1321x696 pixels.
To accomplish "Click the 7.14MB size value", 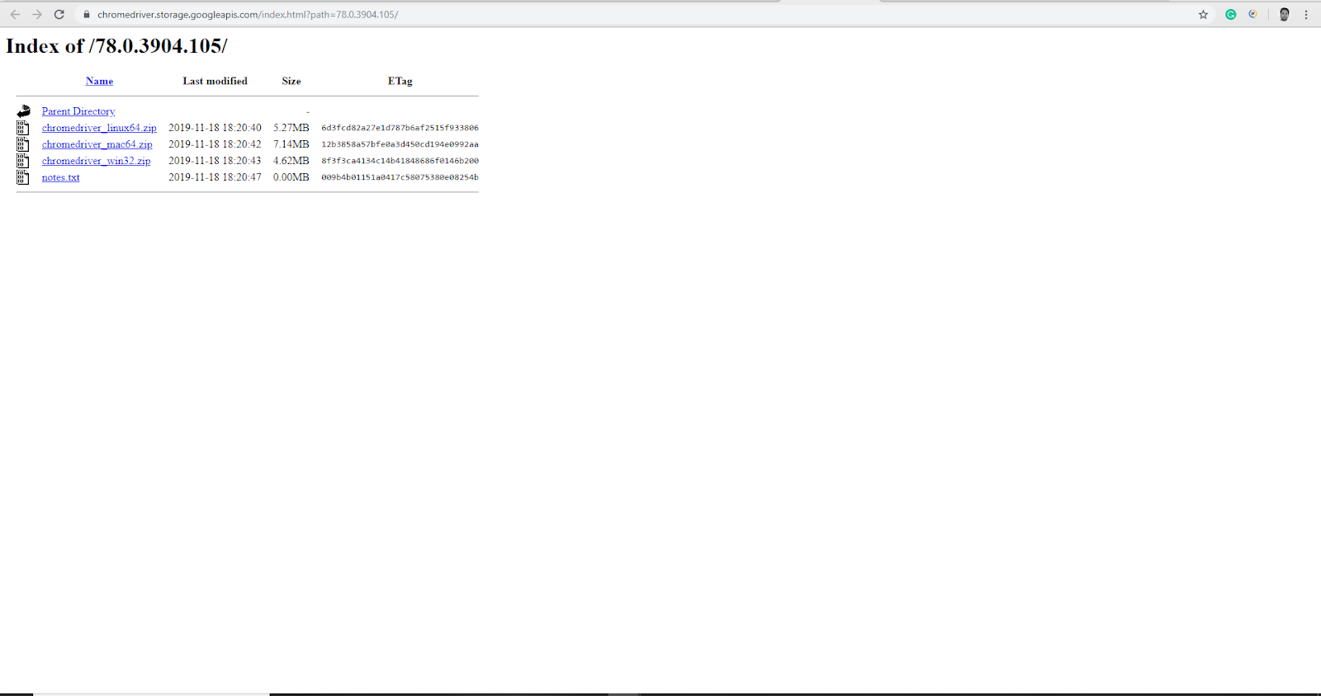I will [291, 144].
